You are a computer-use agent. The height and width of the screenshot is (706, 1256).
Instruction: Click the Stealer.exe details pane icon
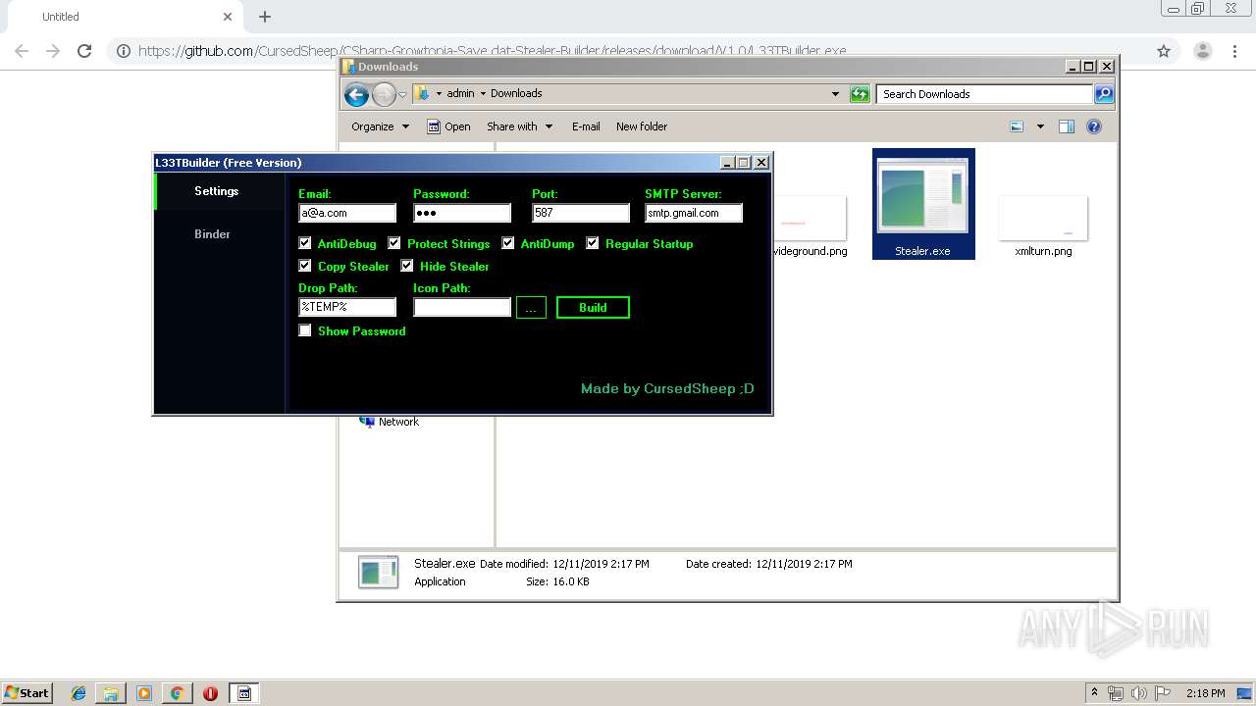[378, 573]
